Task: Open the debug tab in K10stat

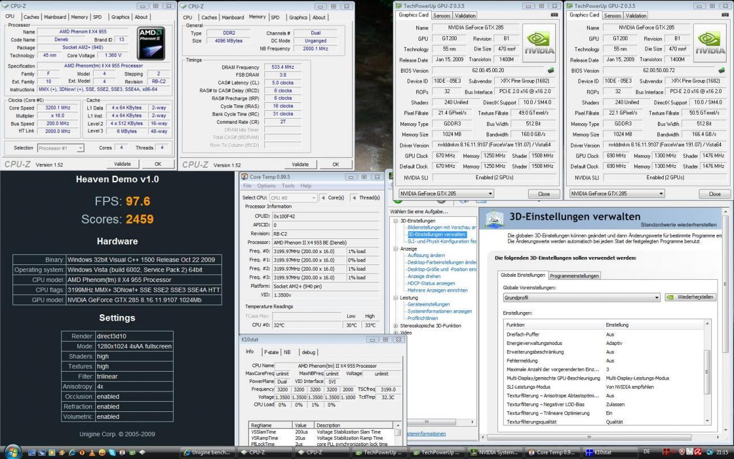Action: [x=309, y=352]
